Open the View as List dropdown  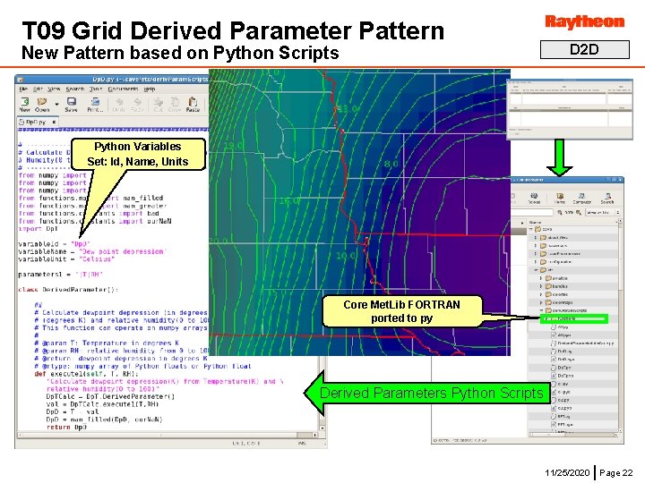(x=603, y=212)
